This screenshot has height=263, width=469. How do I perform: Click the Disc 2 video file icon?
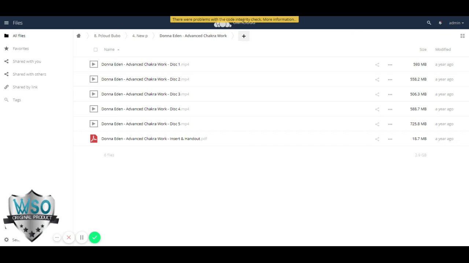(94, 79)
